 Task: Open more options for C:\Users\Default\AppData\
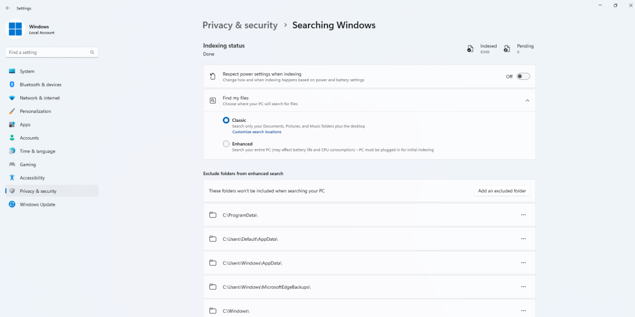tap(523, 239)
